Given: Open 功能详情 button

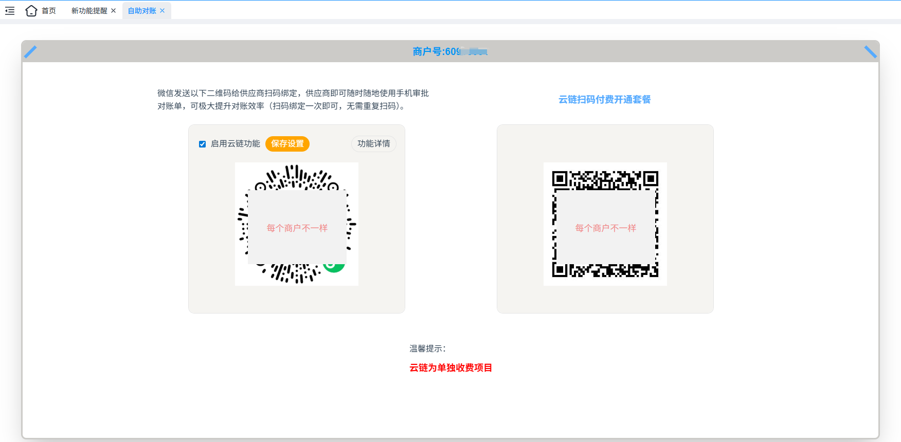Looking at the screenshot, I should [x=374, y=144].
